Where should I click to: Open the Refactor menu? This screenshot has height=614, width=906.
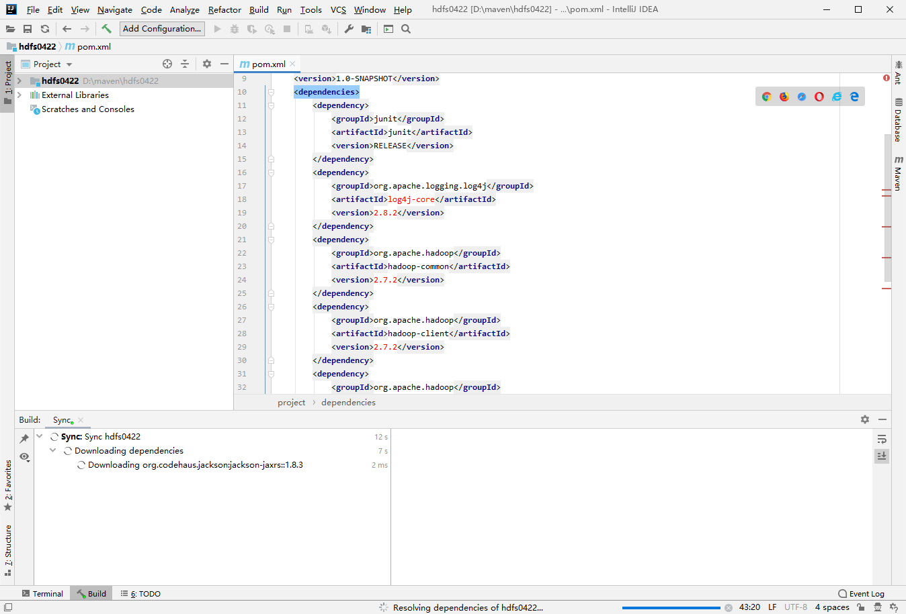[224, 9]
